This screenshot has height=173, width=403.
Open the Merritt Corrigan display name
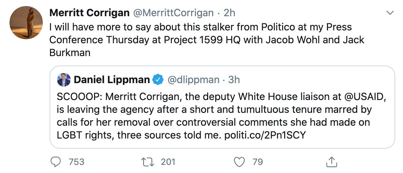(x=89, y=13)
